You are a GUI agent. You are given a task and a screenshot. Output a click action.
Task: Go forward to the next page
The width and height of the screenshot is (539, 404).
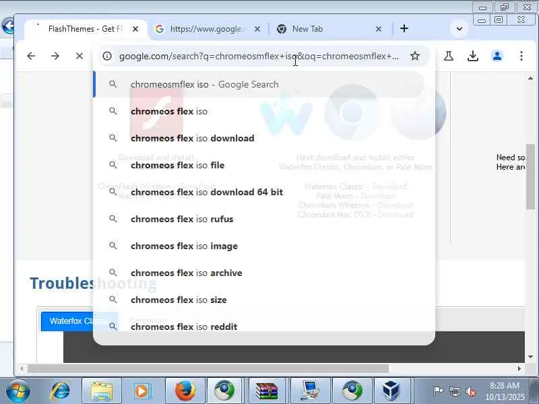[x=55, y=56]
